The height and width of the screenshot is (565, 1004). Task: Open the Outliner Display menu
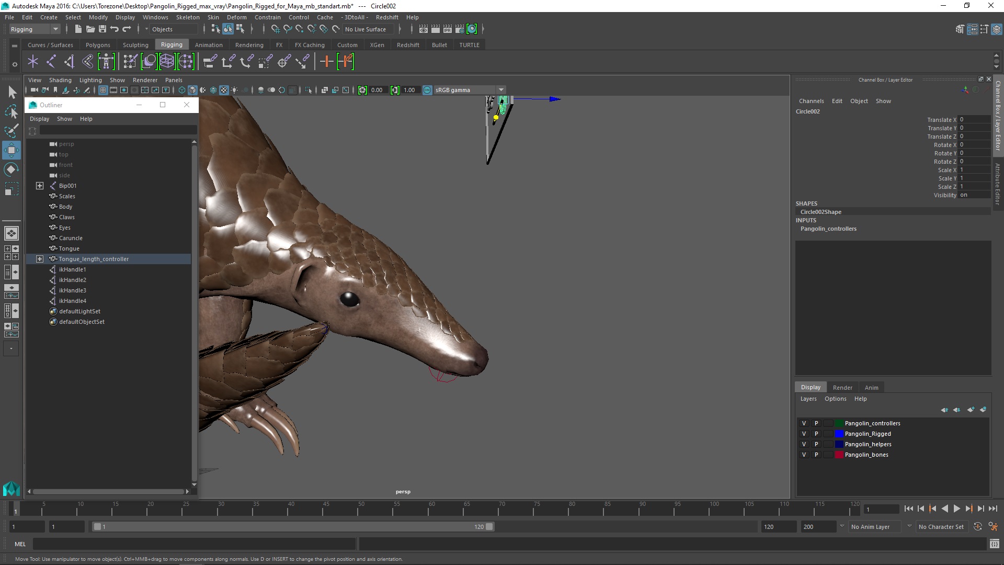pyautogui.click(x=39, y=119)
